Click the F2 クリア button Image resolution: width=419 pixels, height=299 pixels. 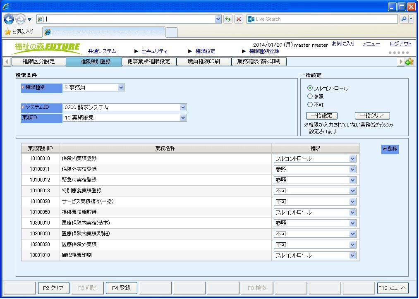click(x=54, y=288)
